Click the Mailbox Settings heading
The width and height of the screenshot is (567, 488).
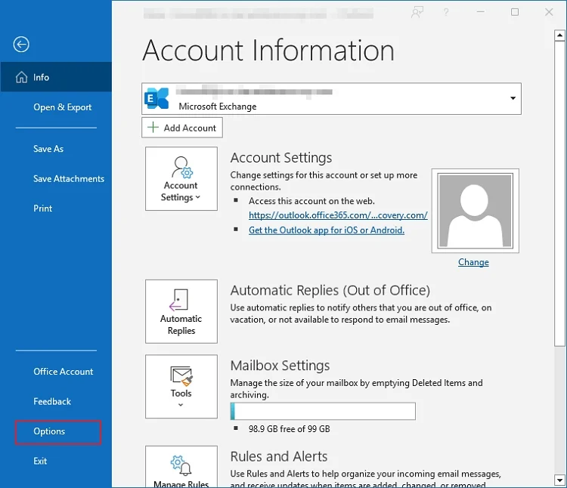click(x=280, y=366)
